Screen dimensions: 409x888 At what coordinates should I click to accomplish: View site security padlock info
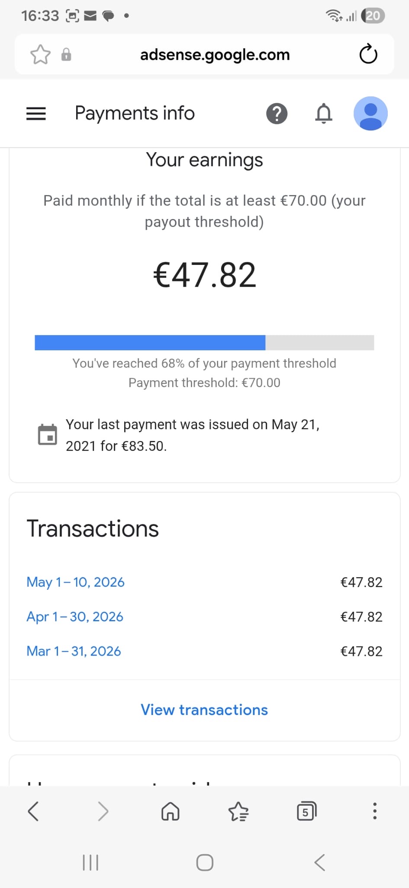point(66,55)
